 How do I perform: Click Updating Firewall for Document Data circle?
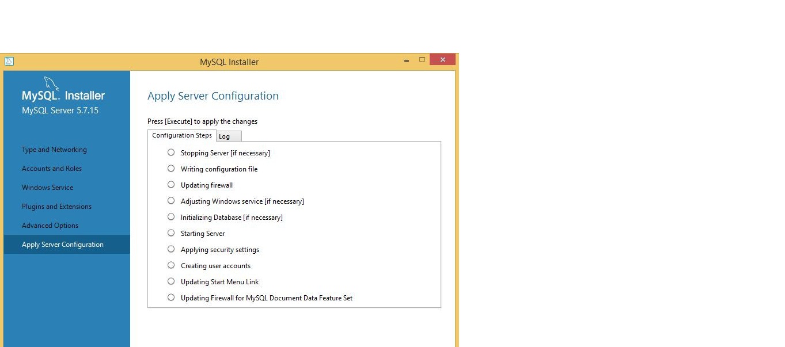tap(171, 298)
